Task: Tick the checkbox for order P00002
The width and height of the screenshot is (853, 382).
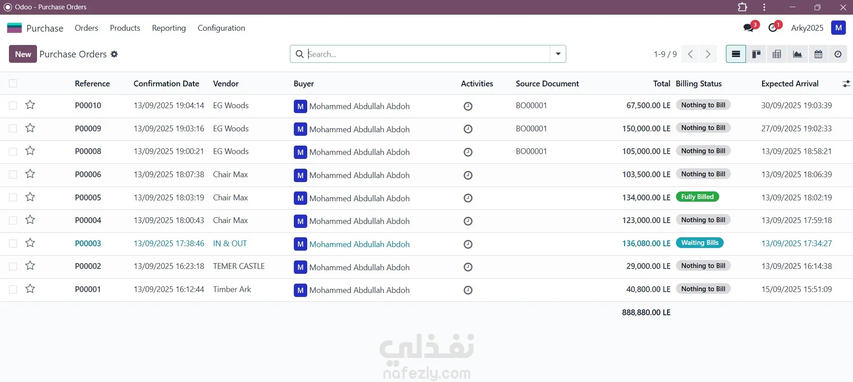Action: tap(13, 266)
